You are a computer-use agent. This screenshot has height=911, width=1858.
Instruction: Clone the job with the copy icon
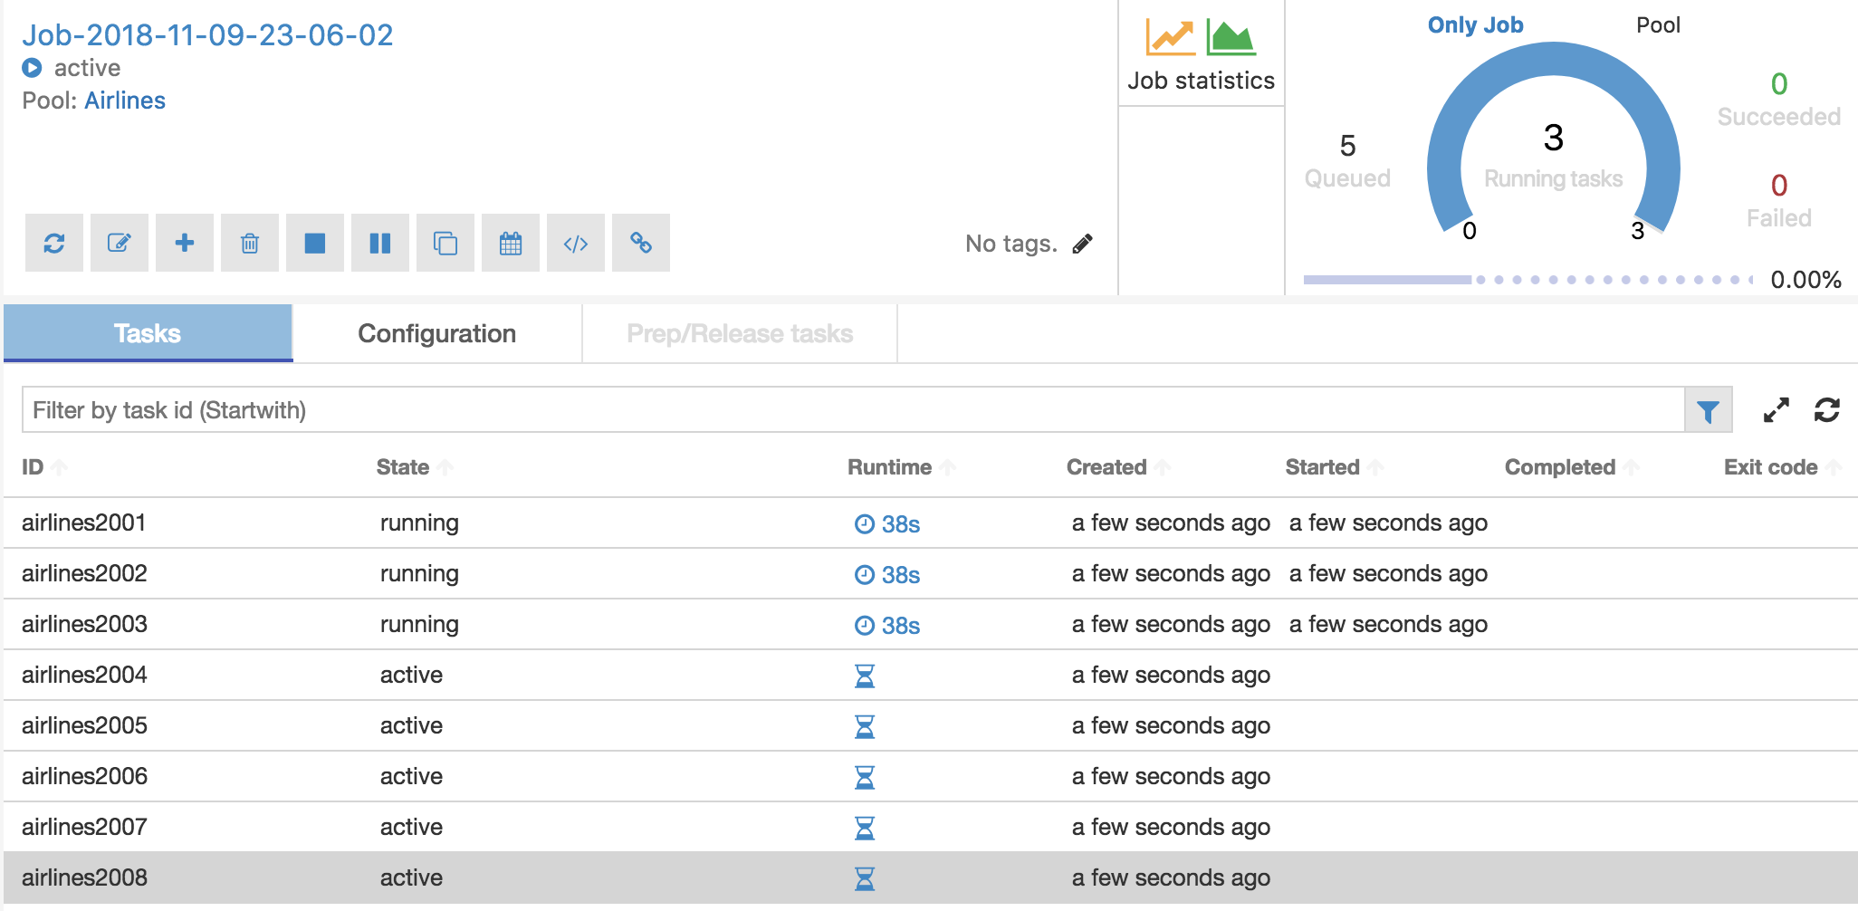pyautogui.click(x=445, y=243)
